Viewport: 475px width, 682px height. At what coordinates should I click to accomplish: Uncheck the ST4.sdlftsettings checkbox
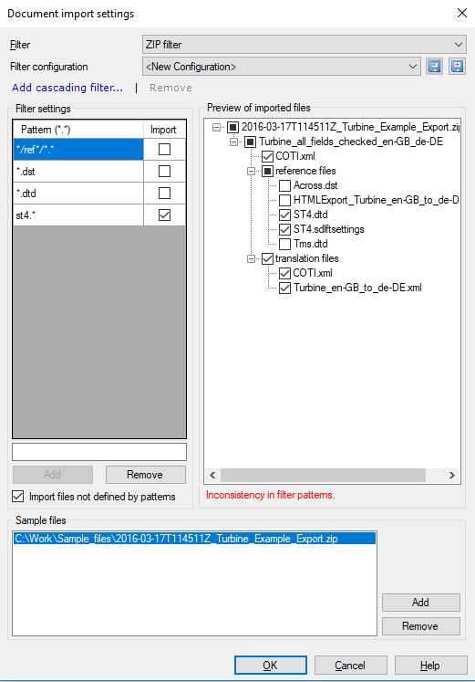coord(284,229)
